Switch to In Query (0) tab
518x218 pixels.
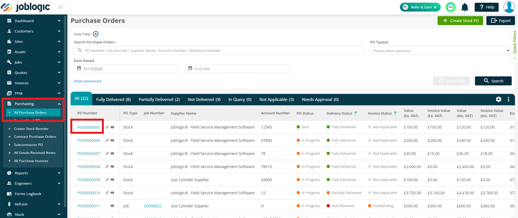(240, 100)
